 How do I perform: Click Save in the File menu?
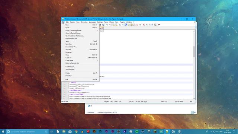[x=80, y=41]
